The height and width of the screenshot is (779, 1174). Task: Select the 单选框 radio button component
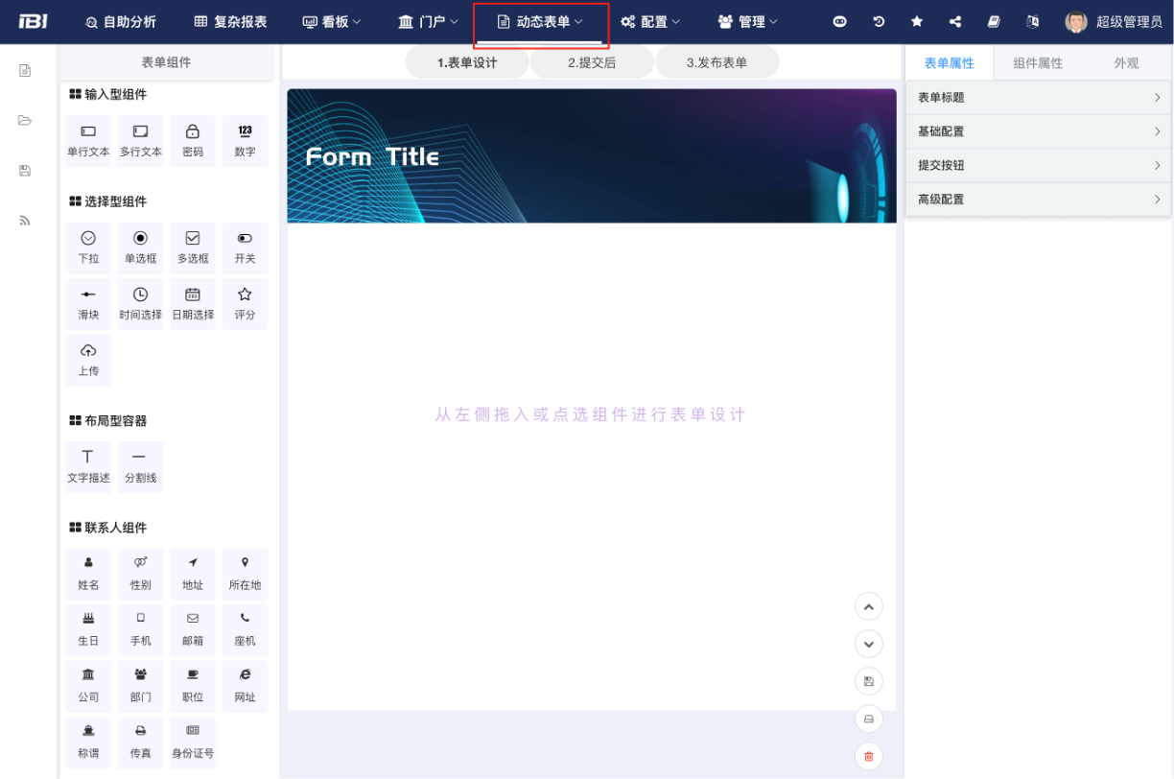point(140,248)
